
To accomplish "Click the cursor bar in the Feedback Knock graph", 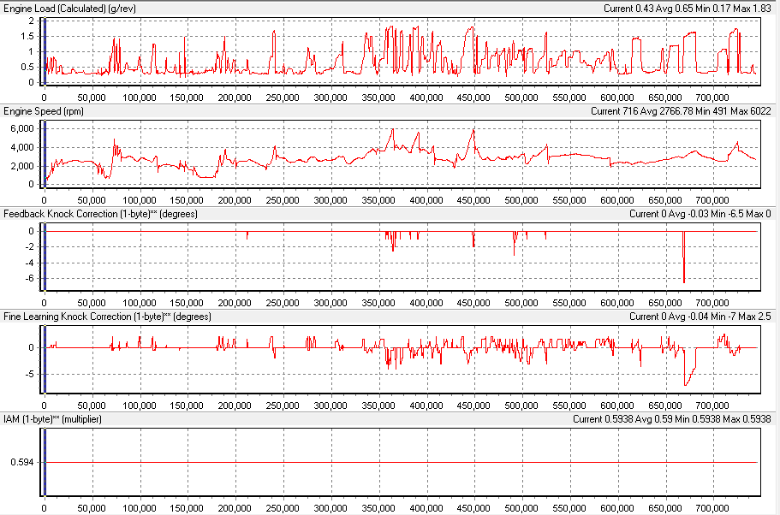I will click(x=45, y=255).
